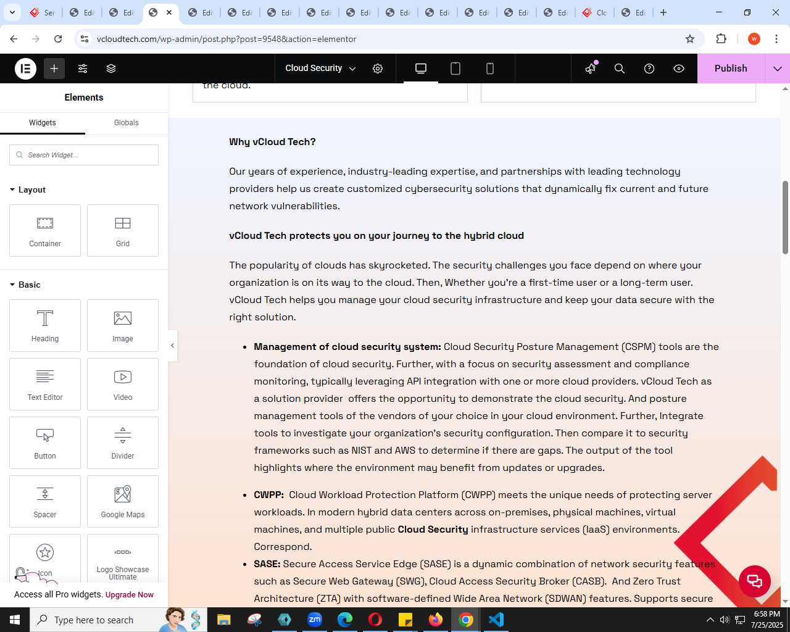Click the Why vCloud Tech? heading
This screenshot has height=632, width=790.
[x=272, y=142]
